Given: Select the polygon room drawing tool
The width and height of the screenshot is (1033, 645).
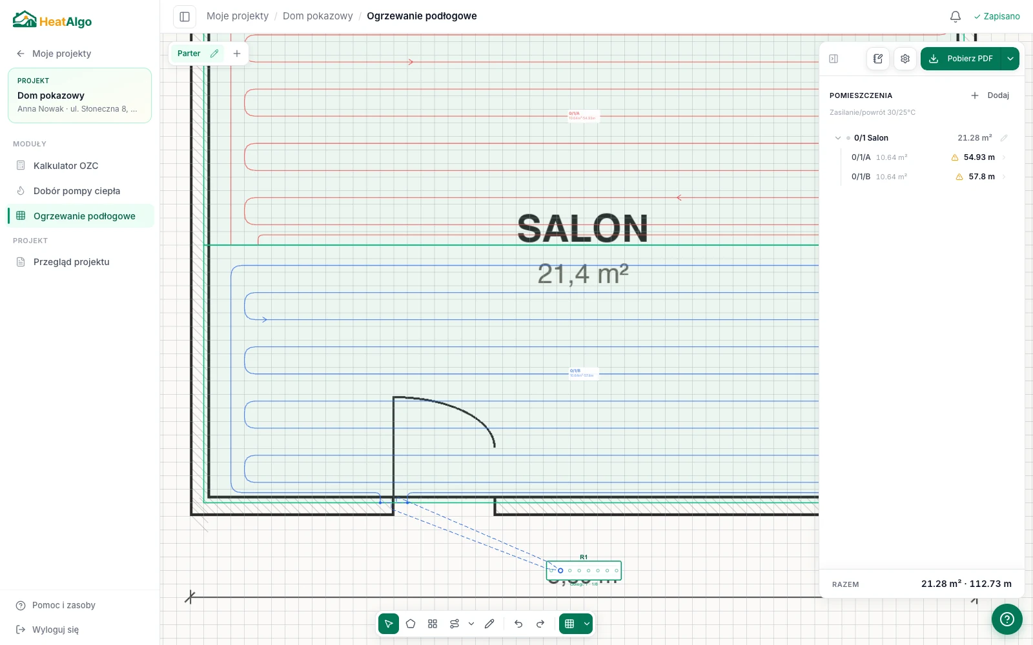Looking at the screenshot, I should [411, 624].
